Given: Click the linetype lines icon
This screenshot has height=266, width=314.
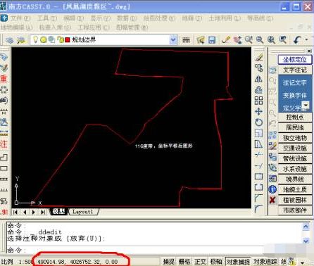Looking at the screenshot, I should [186, 40].
